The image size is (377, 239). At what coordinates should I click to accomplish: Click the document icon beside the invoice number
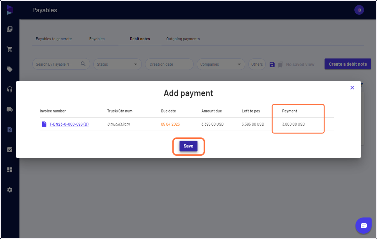click(x=44, y=124)
